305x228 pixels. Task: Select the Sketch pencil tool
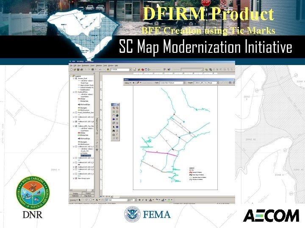pyautogui.click(x=138, y=83)
